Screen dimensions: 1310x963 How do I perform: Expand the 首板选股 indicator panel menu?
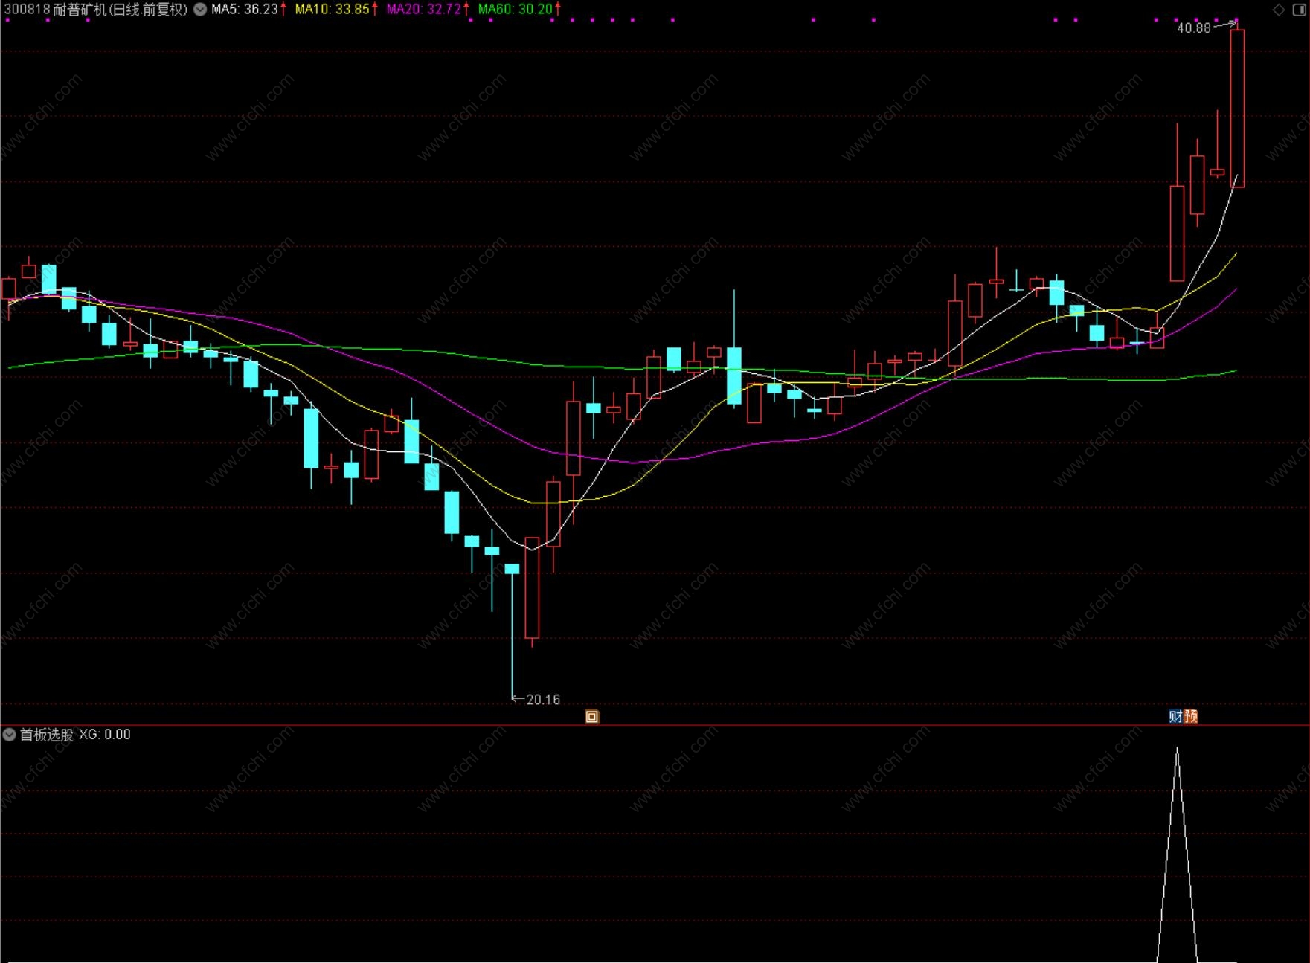coord(9,735)
